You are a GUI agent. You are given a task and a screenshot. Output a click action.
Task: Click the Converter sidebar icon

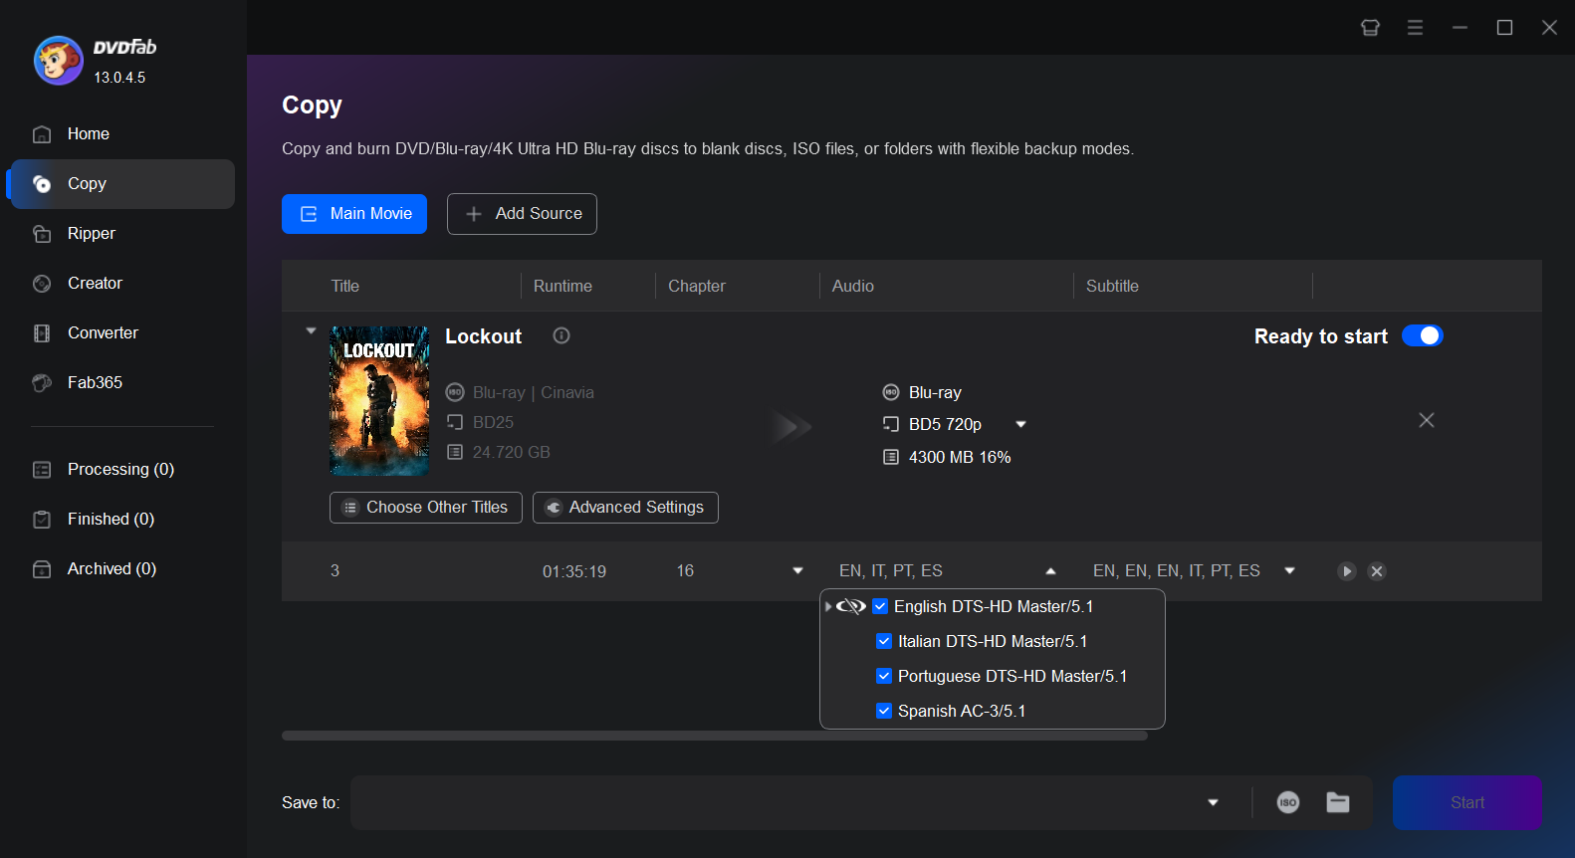(42, 333)
